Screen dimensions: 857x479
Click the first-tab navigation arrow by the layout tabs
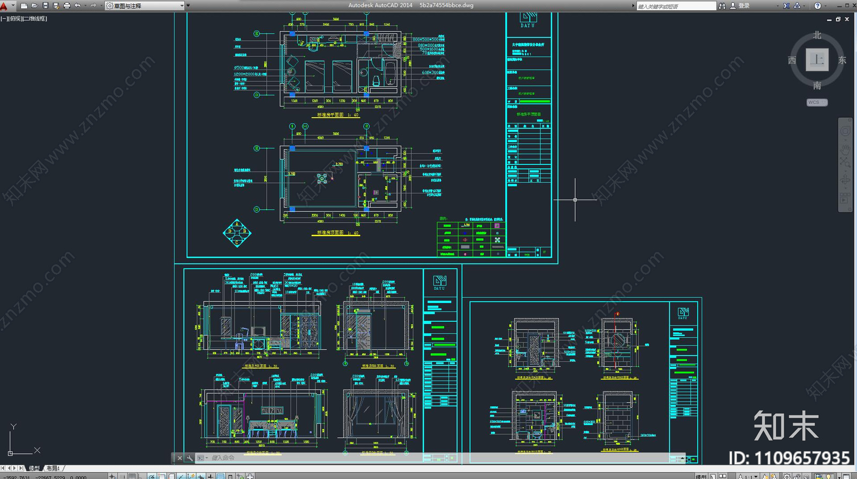click(x=3, y=468)
